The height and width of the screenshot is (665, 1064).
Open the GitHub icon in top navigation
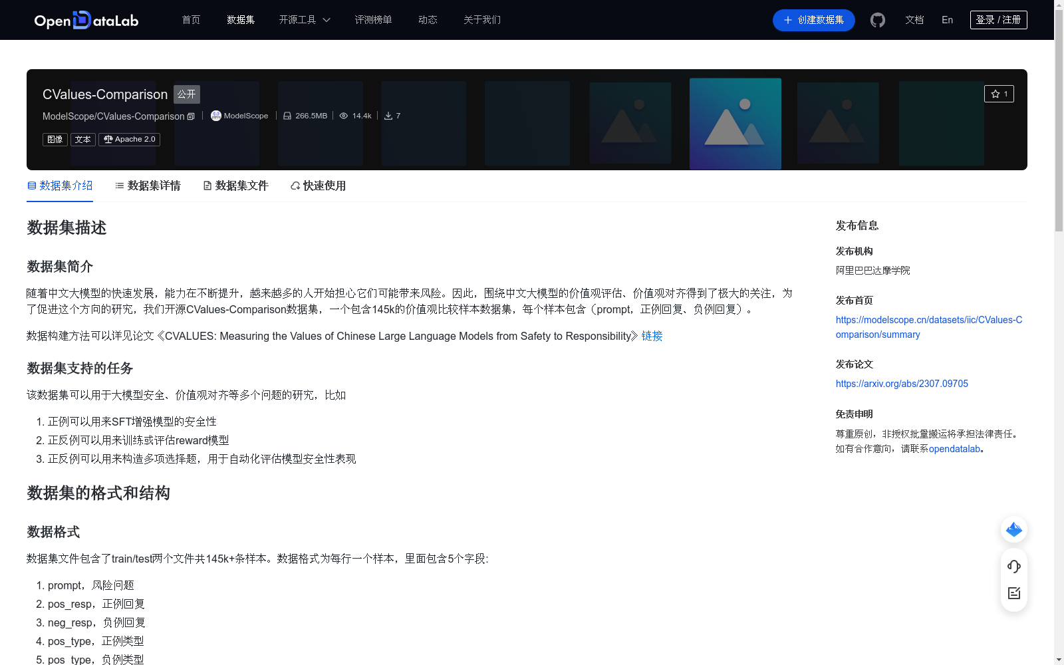click(x=877, y=20)
